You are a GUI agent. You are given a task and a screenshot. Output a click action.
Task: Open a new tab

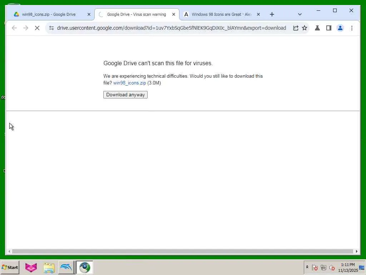pos(272,14)
